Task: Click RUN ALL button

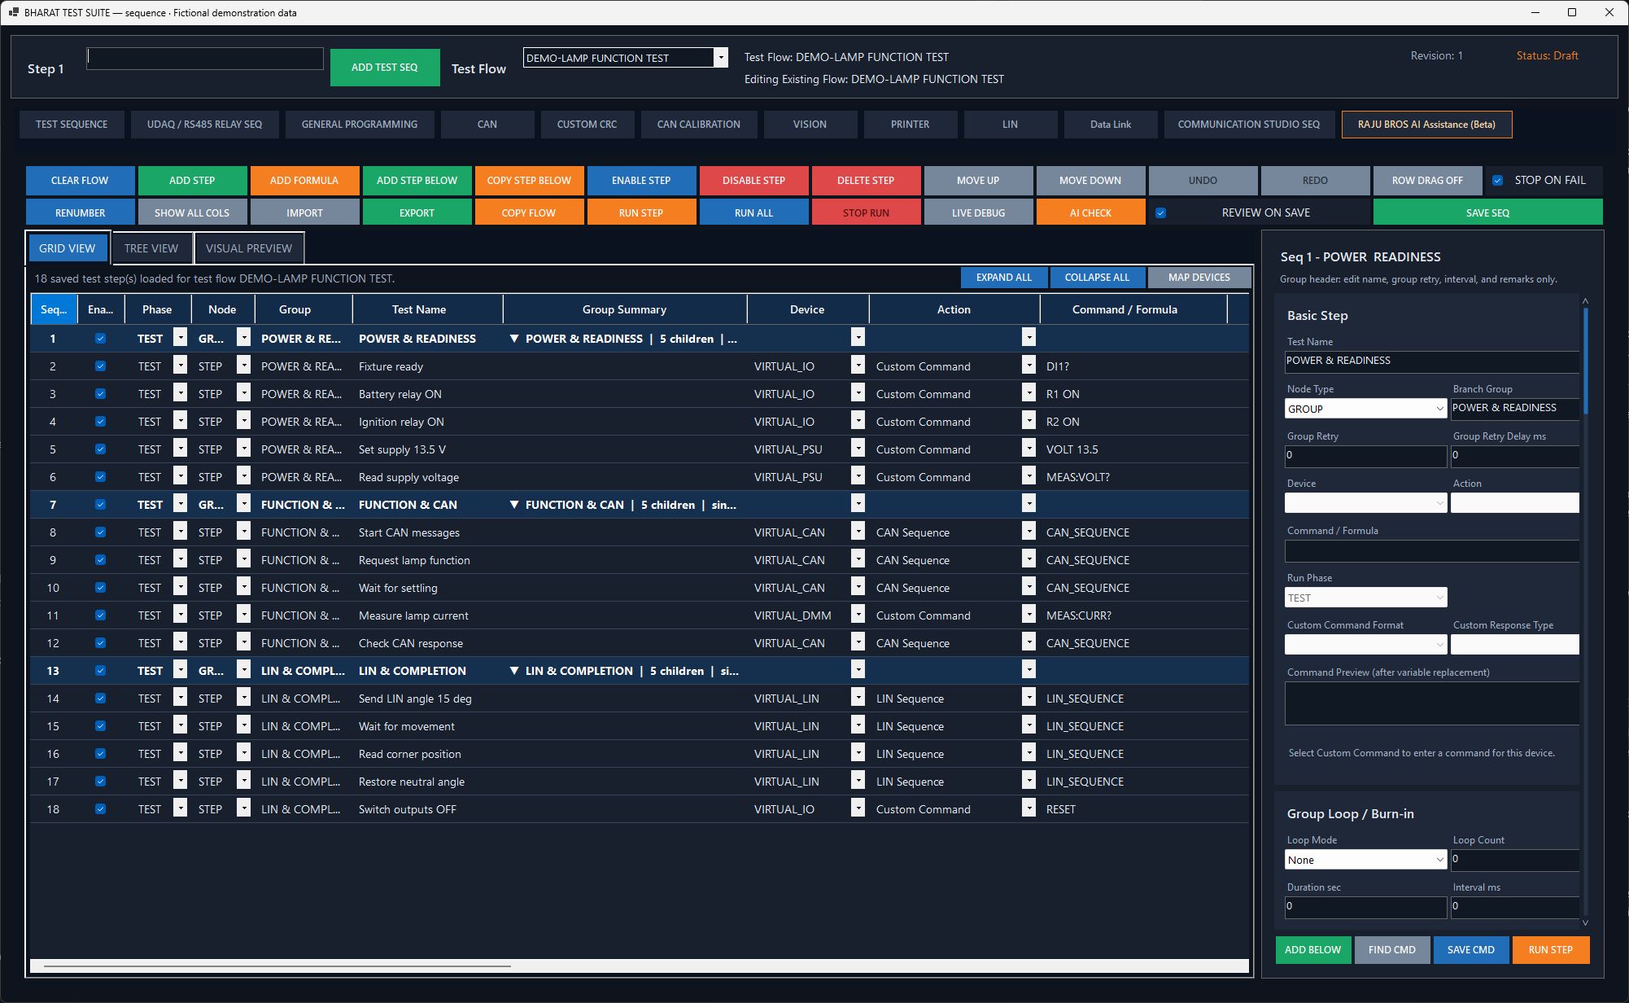Action: [753, 212]
